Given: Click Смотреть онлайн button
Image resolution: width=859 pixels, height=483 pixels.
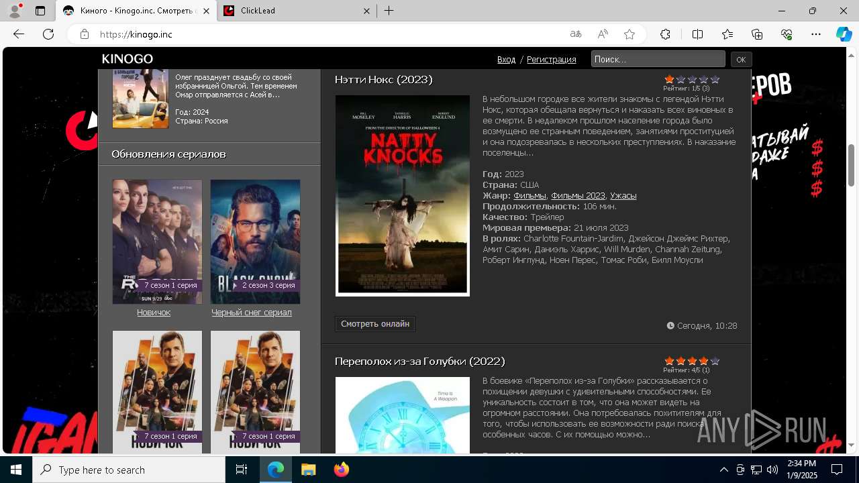Looking at the screenshot, I should click(375, 324).
